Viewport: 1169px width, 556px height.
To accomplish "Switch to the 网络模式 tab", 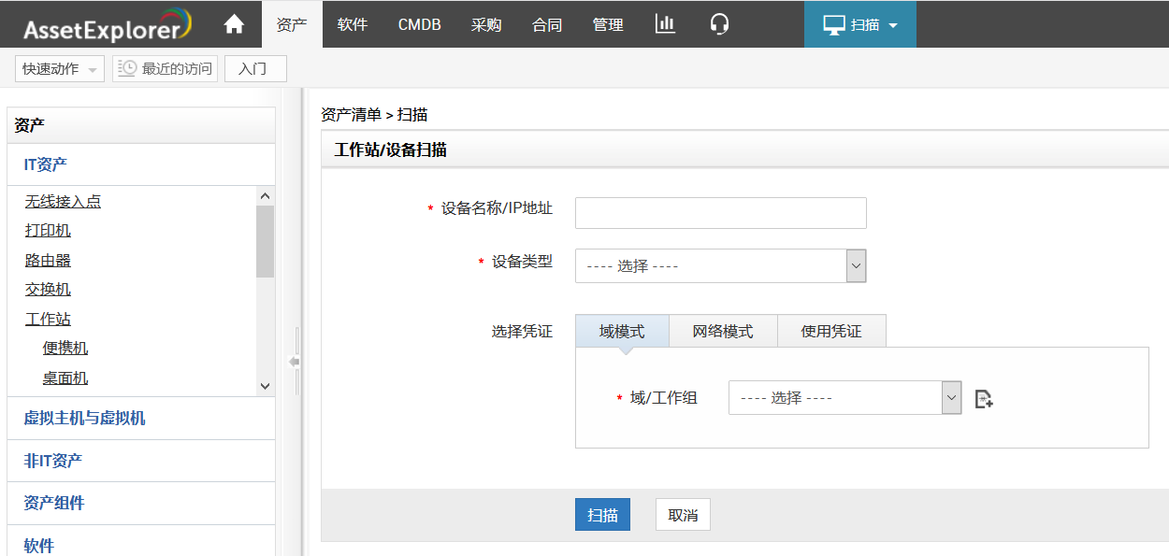I will pos(723,332).
